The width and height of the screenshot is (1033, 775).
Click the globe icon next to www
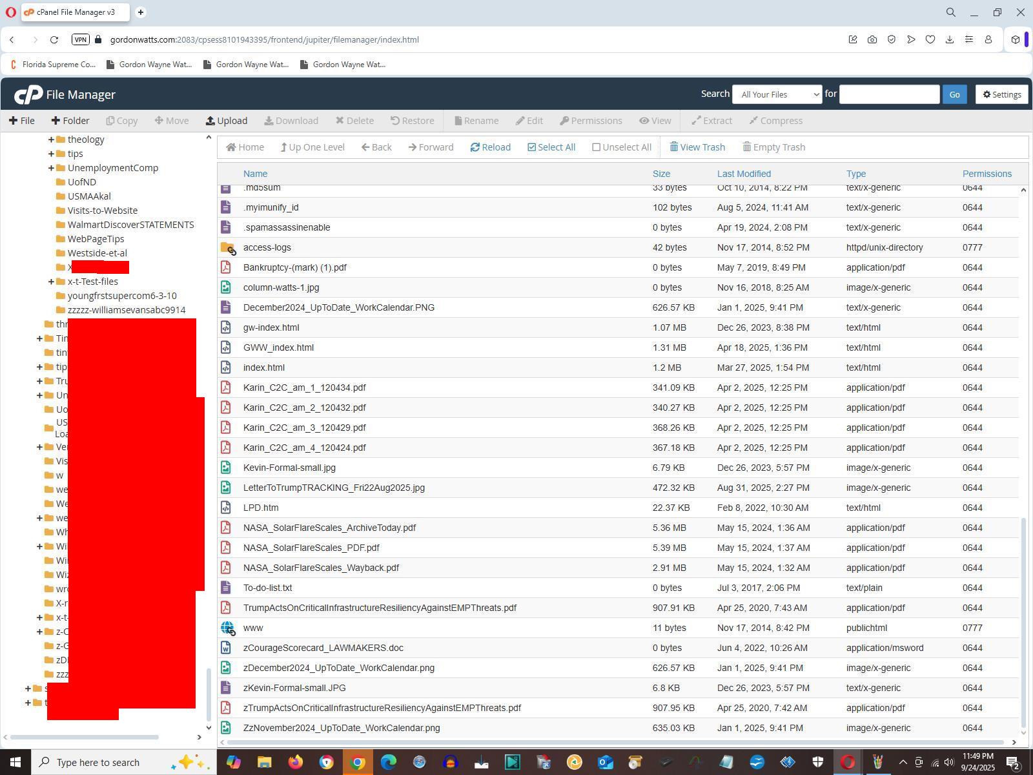pos(227,628)
